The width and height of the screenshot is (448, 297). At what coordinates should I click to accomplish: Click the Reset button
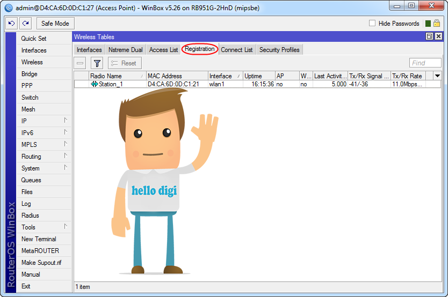(x=125, y=63)
